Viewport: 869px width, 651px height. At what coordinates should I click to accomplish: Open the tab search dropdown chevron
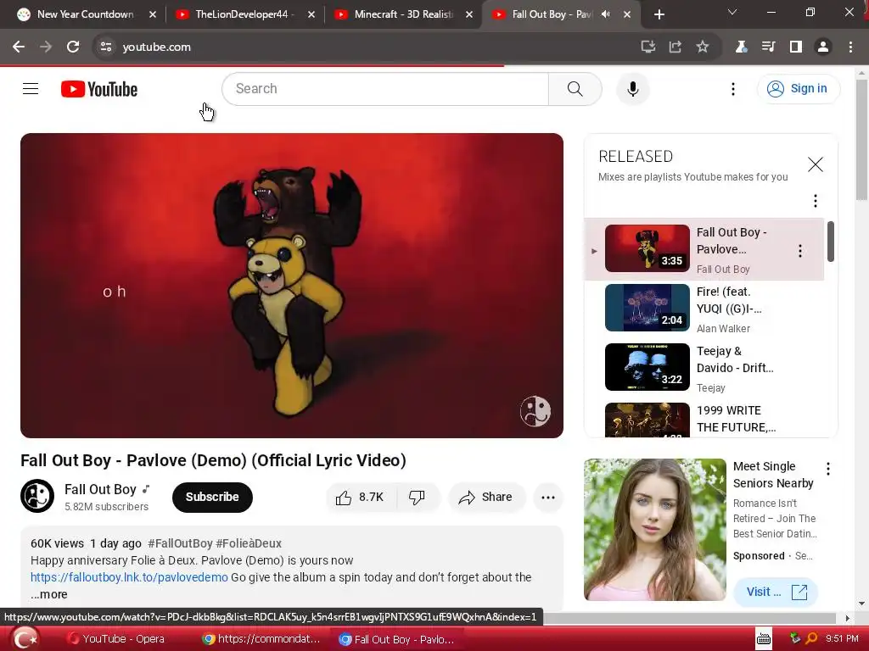(x=732, y=12)
